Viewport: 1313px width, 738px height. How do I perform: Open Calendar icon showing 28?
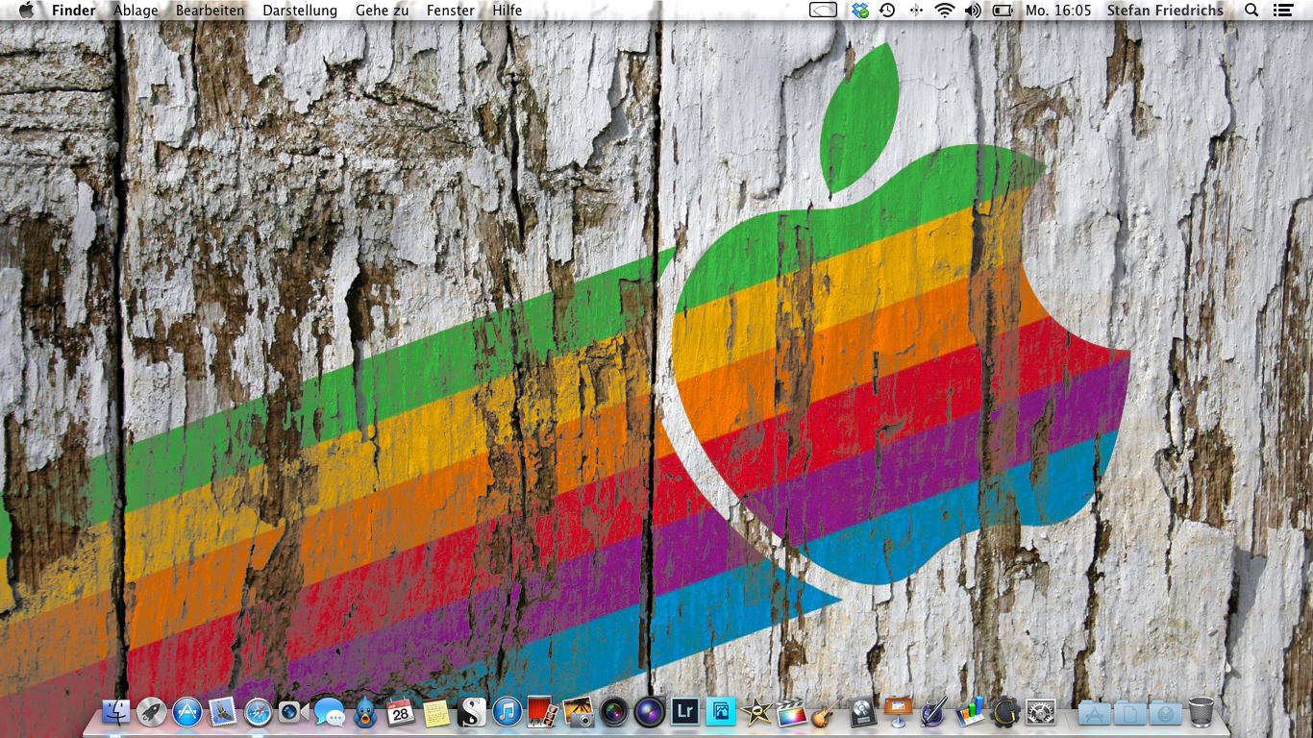[x=400, y=712]
